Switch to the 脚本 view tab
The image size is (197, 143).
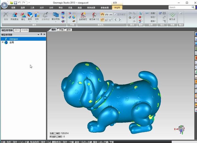[69, 30]
